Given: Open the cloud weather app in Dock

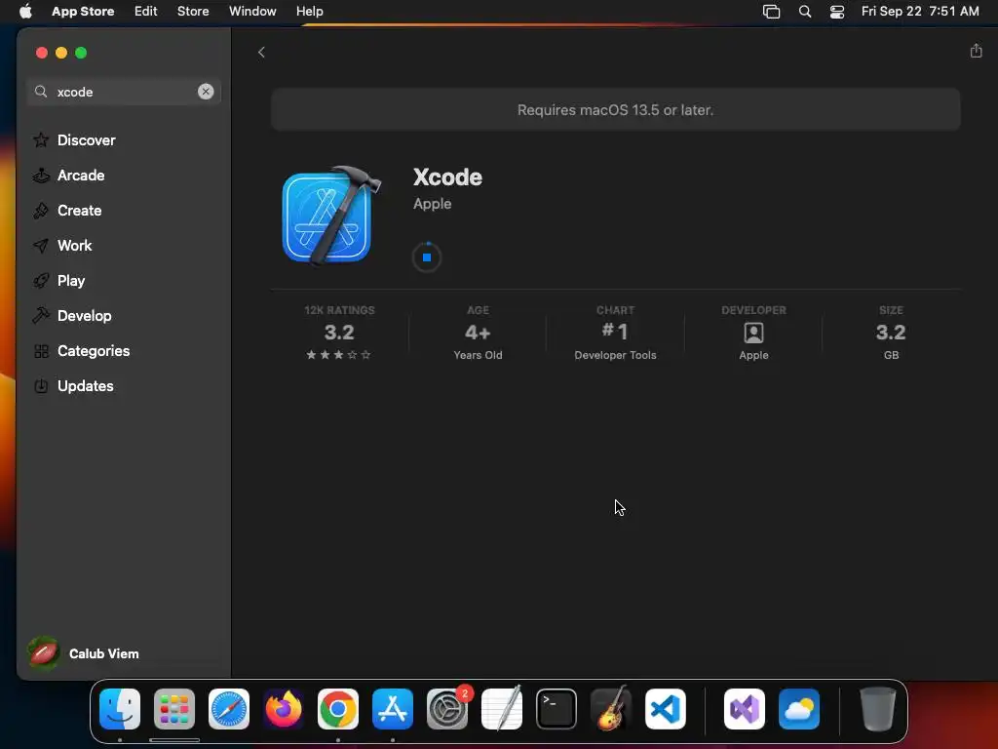Looking at the screenshot, I should [x=799, y=709].
